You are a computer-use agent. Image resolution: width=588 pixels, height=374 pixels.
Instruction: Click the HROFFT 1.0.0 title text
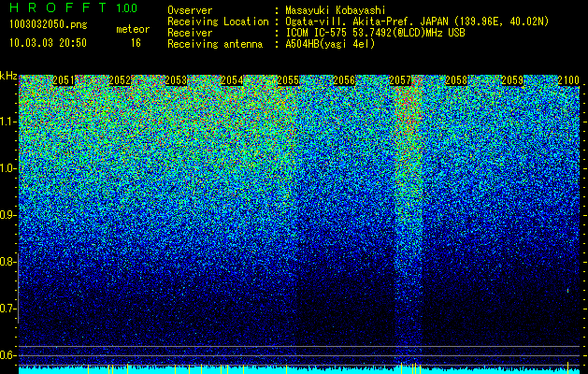(74, 7)
